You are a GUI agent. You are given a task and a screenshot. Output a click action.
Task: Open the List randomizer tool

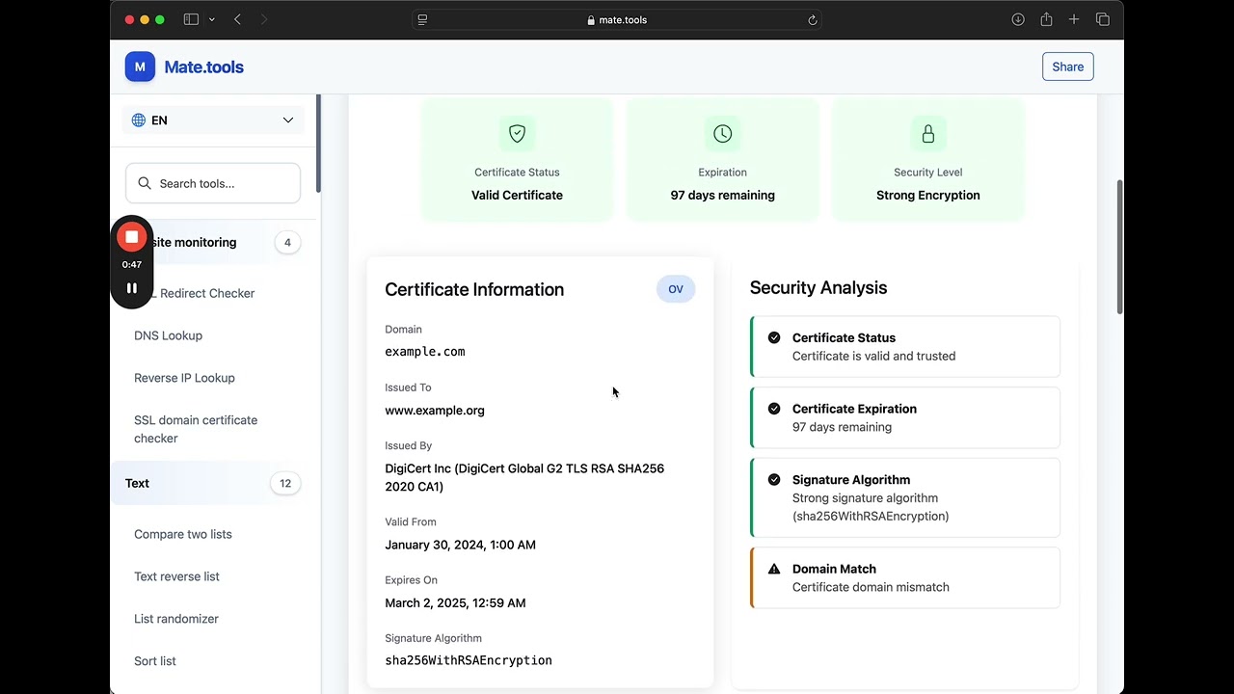click(176, 619)
